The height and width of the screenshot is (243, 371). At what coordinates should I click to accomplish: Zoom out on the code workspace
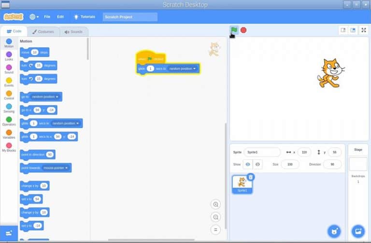pyautogui.click(x=216, y=217)
